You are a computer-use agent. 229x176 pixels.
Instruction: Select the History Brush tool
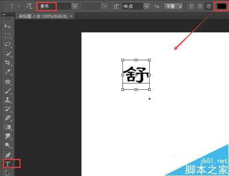coord(7,109)
